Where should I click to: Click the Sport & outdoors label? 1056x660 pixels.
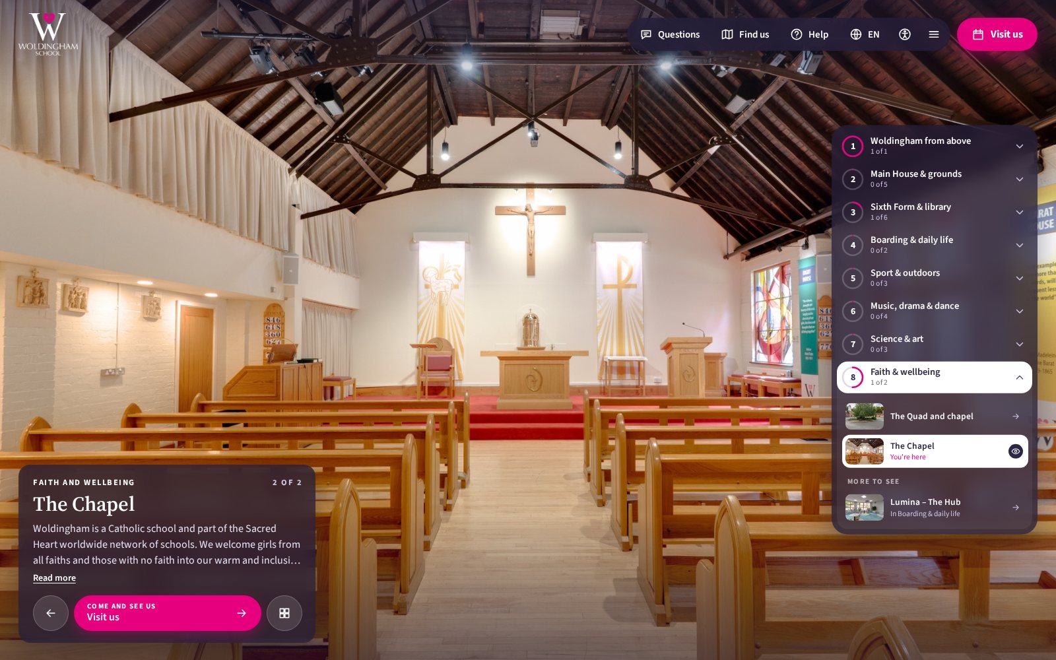point(905,273)
